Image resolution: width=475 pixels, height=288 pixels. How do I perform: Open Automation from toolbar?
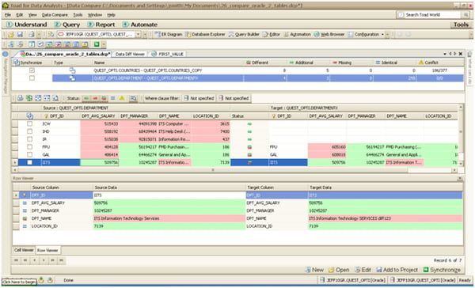(x=297, y=35)
